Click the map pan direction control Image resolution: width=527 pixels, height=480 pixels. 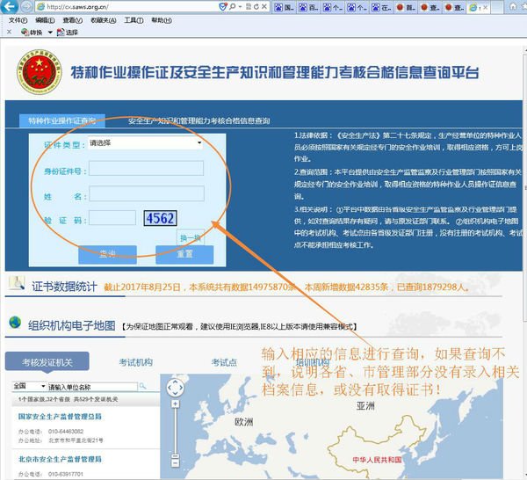(176, 388)
